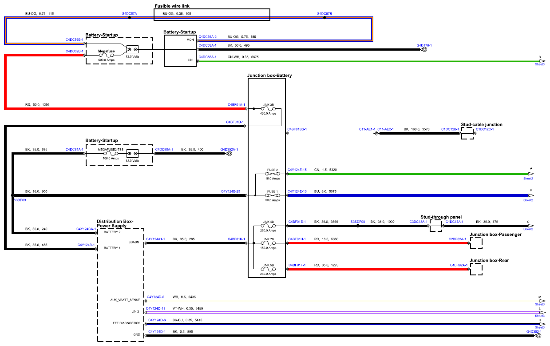The image size is (550, 346).
Task: Select the ground symbol at G4D178-1
Action: pyautogui.click(x=424, y=50)
